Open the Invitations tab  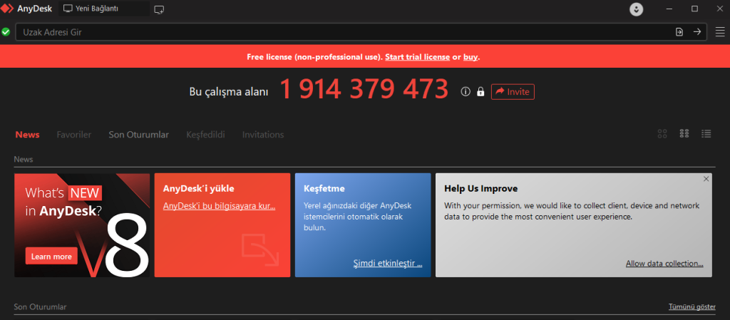(263, 135)
